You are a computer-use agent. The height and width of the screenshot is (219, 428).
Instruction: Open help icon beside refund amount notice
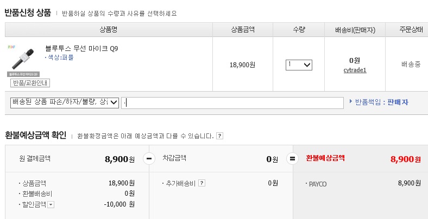click(x=219, y=136)
